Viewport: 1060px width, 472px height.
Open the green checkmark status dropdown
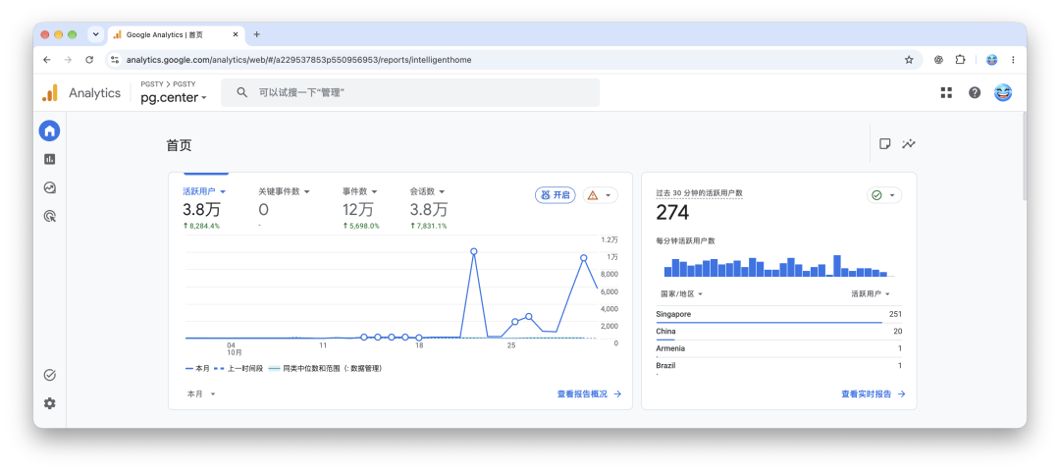pyautogui.click(x=884, y=195)
